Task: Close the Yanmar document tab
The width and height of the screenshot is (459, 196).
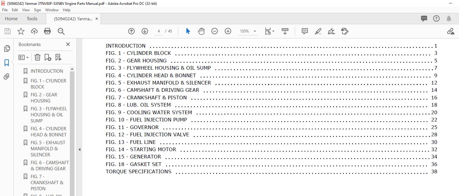Action: coord(97,19)
